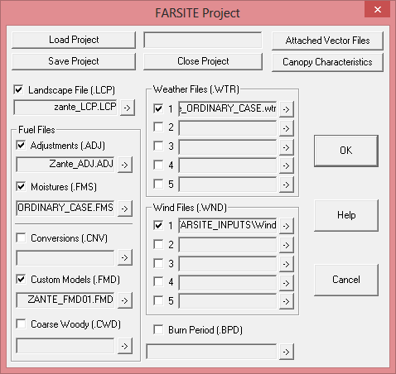Browse for Custom Models file arrow button
Image resolution: width=396 pixels, height=374 pixels.
[x=125, y=300]
